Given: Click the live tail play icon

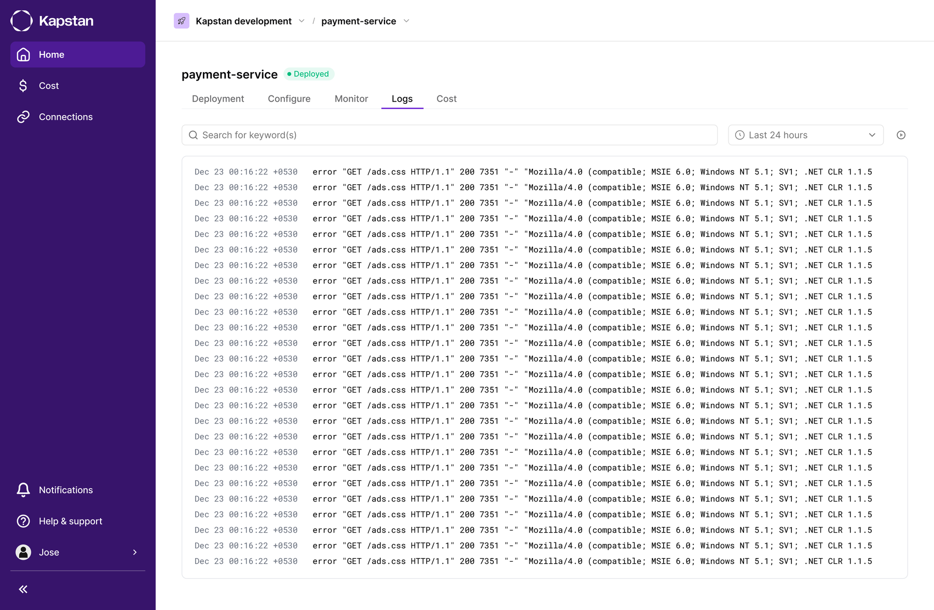Looking at the screenshot, I should click(x=901, y=135).
